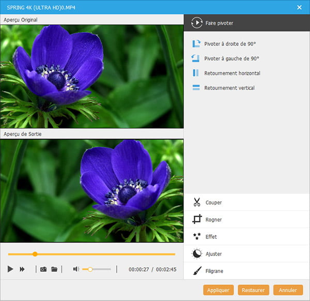Take a snapshot with the camera icon
310x301 pixels.
[43, 269]
